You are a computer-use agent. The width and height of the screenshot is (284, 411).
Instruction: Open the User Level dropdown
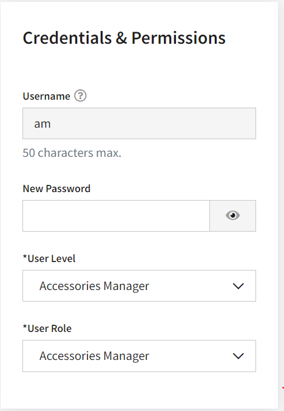(139, 286)
